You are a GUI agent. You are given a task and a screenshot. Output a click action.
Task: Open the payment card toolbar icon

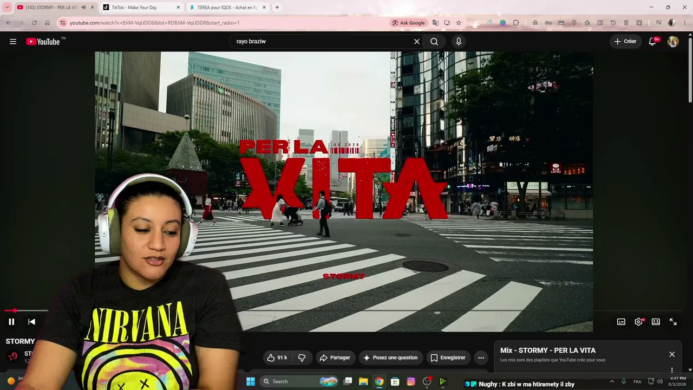tap(561, 23)
